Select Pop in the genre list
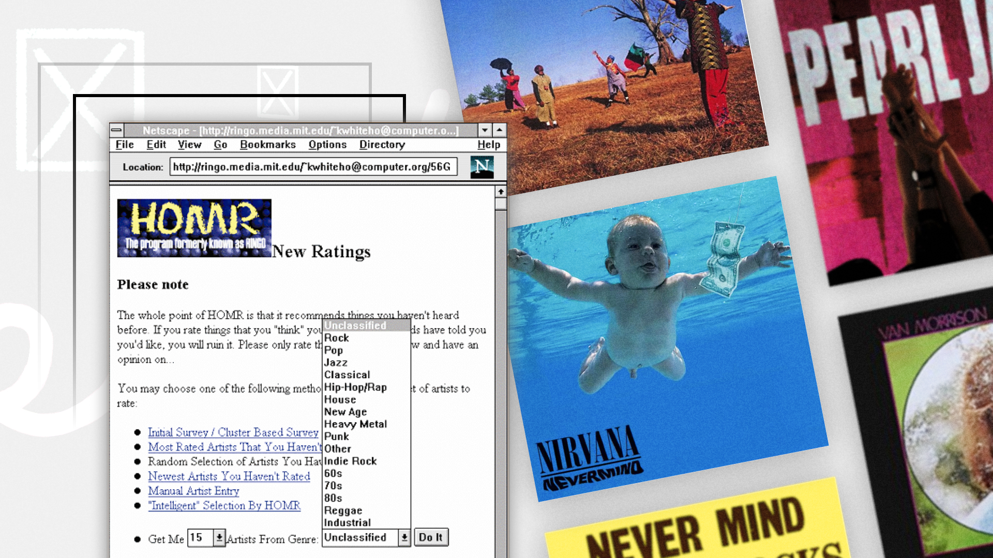The width and height of the screenshot is (993, 558). coord(366,350)
